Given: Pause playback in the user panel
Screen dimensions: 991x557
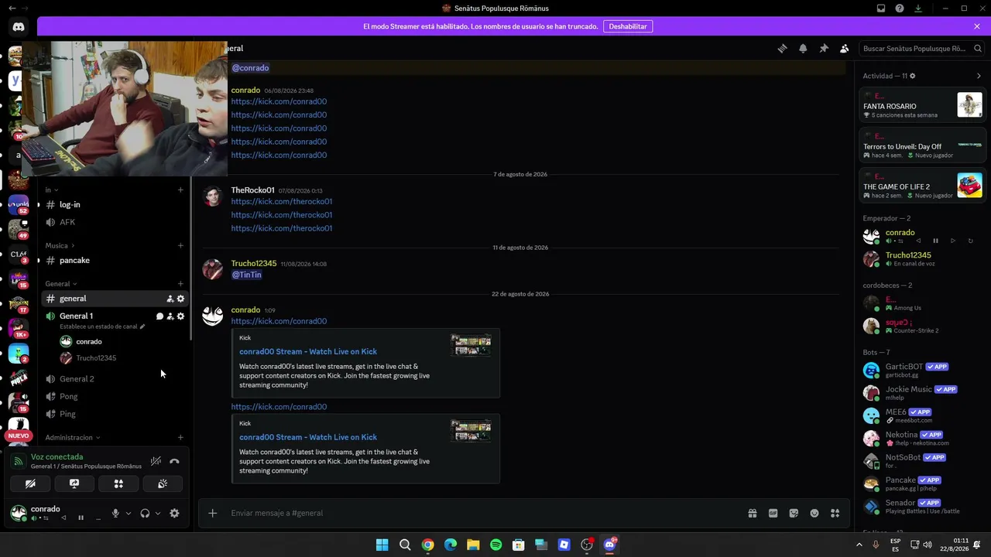Looking at the screenshot, I should click(81, 518).
